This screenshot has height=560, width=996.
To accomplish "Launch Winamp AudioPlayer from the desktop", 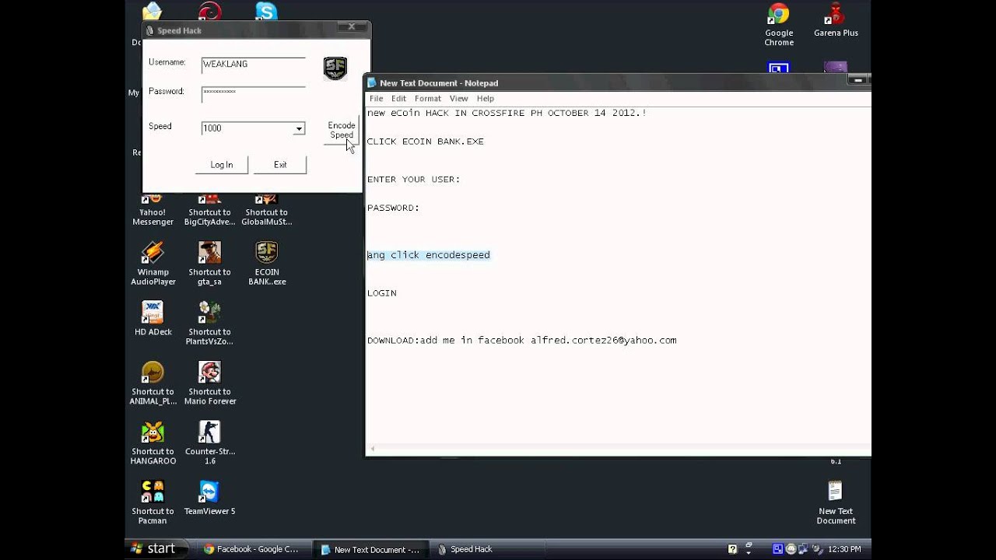I will tap(153, 258).
